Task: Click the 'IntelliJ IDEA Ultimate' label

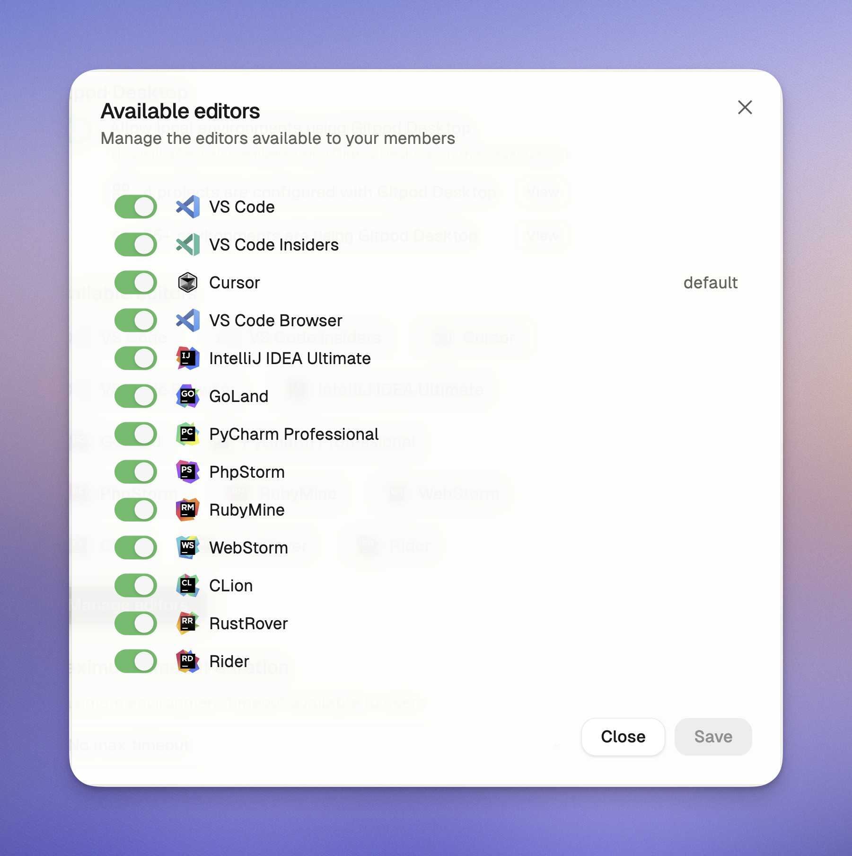Action: pos(290,358)
